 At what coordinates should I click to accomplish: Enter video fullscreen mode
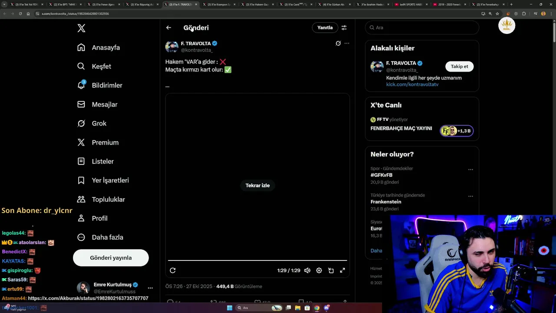[342, 270]
